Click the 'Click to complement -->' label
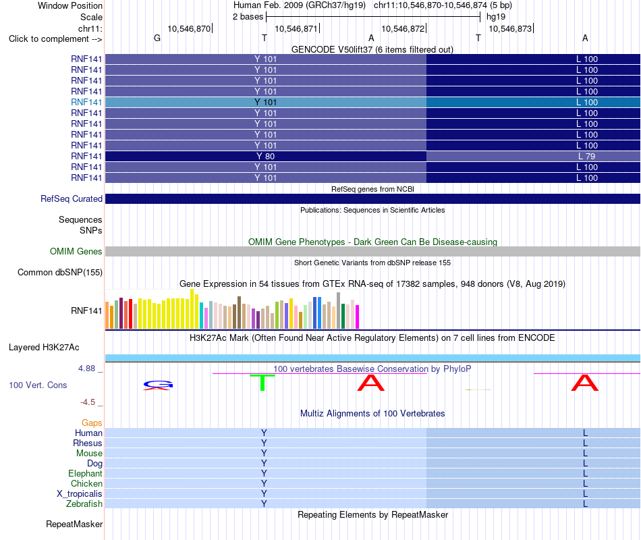The width and height of the screenshot is (641, 540). (55, 39)
